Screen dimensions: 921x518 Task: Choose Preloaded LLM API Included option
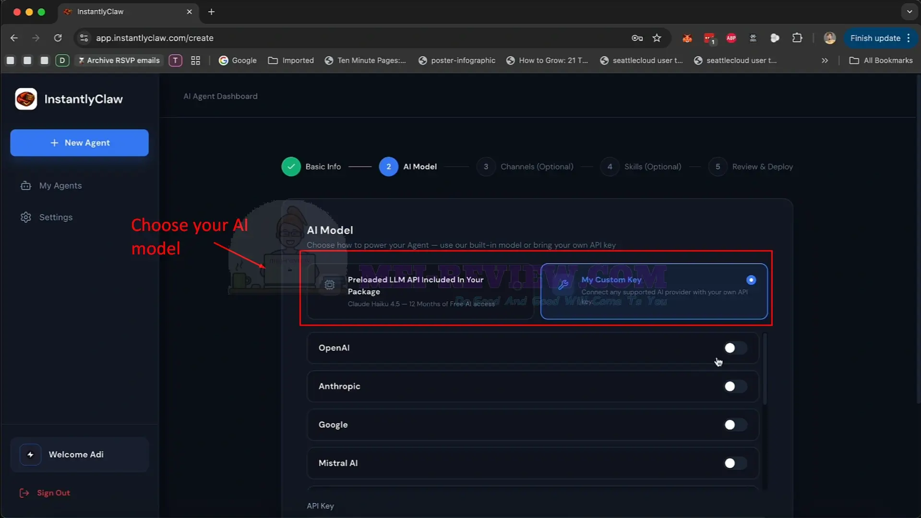coord(420,291)
